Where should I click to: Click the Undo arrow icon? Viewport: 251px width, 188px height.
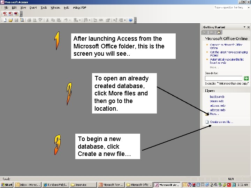[66, 20]
